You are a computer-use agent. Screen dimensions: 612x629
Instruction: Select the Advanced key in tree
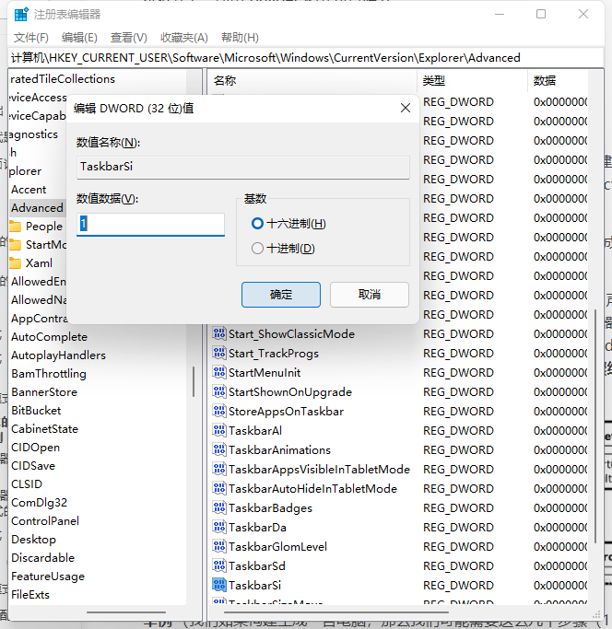pyautogui.click(x=38, y=208)
